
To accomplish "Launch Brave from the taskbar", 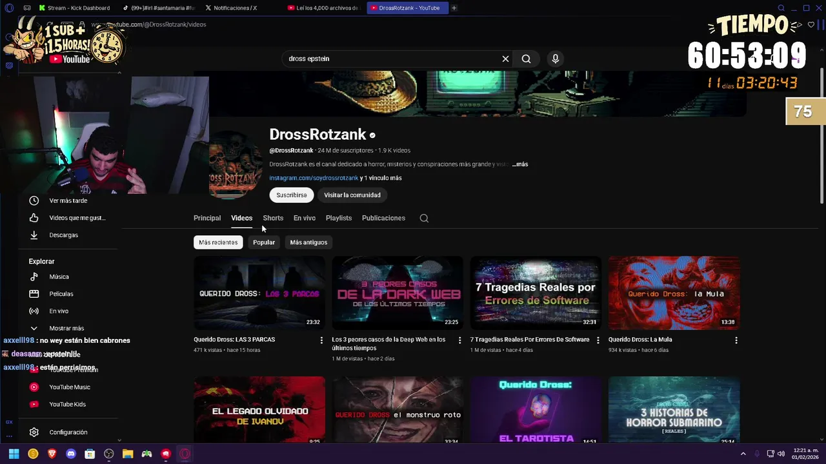I will (x=52, y=454).
